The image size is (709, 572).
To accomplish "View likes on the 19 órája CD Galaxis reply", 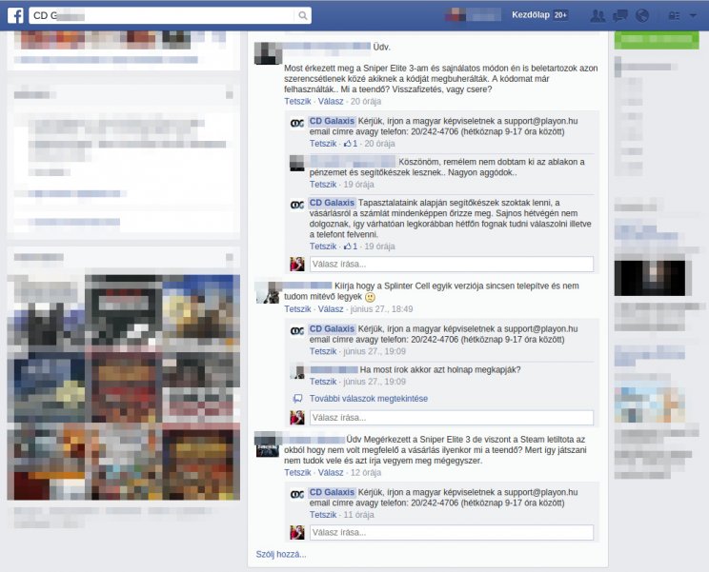I will point(351,247).
